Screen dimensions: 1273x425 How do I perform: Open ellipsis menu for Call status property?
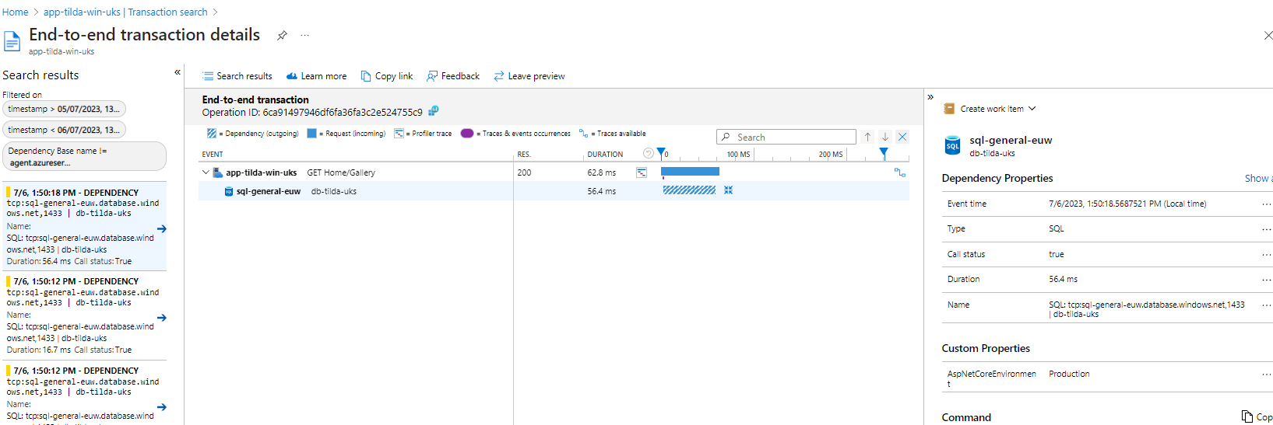[1267, 254]
